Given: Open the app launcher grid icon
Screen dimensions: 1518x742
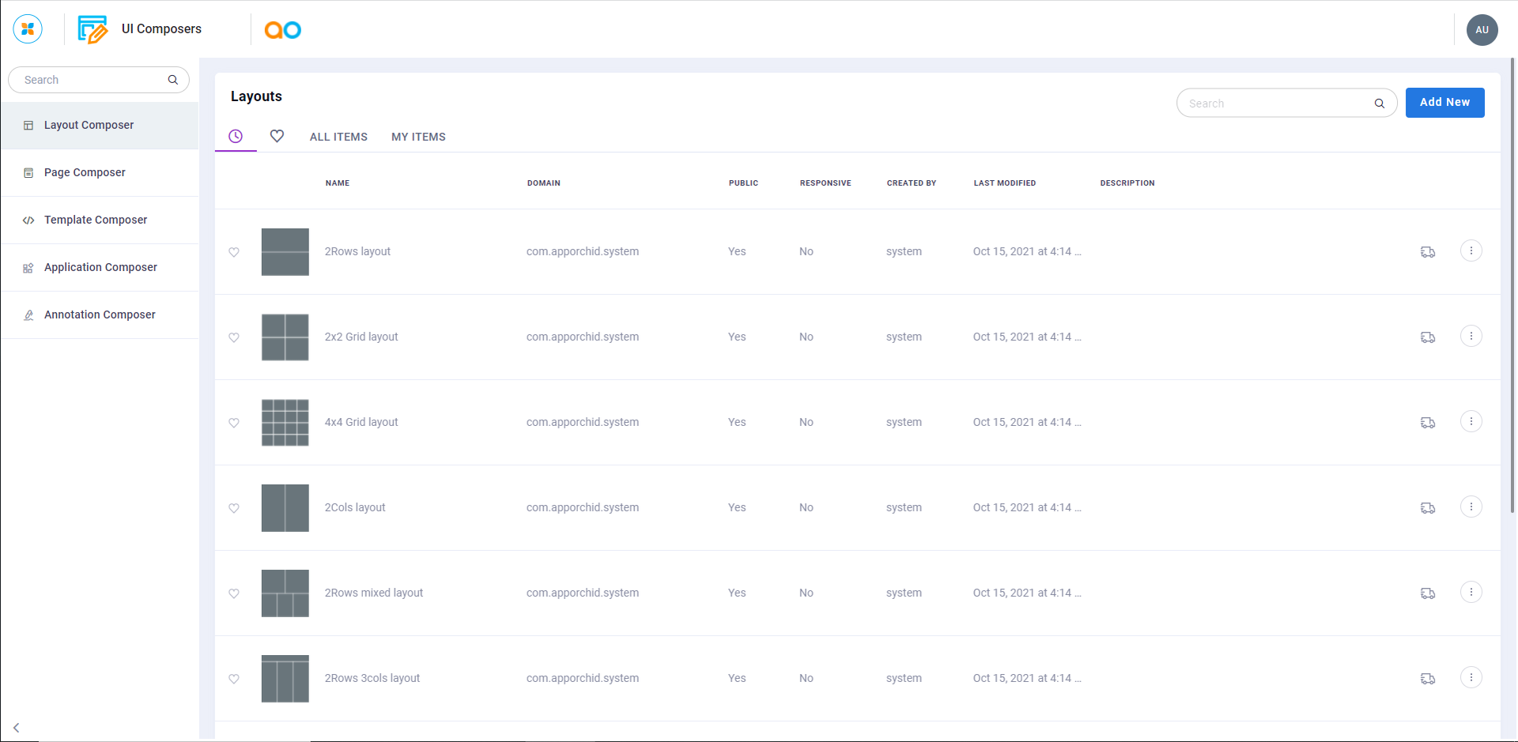Looking at the screenshot, I should (28, 29).
